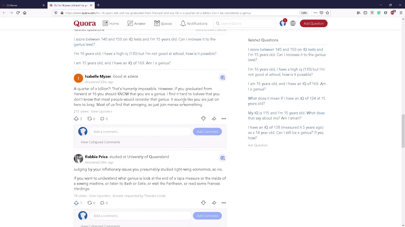This screenshot has height=227, width=405.
Task: Click Isabelle Myzer's orange avatar
Action: (x=78, y=78)
